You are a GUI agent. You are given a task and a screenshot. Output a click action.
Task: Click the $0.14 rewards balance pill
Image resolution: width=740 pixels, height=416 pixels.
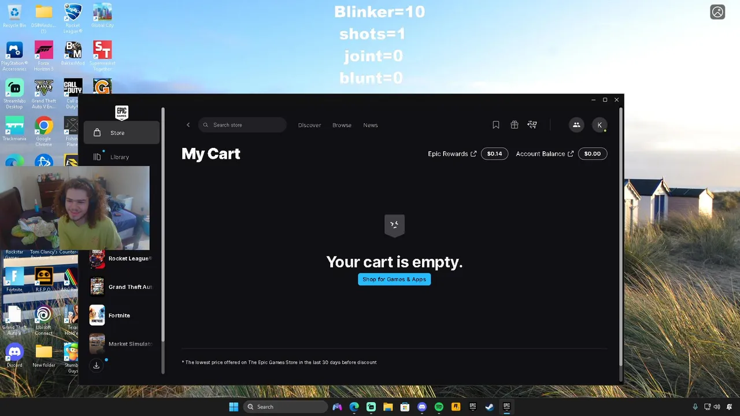pos(494,154)
